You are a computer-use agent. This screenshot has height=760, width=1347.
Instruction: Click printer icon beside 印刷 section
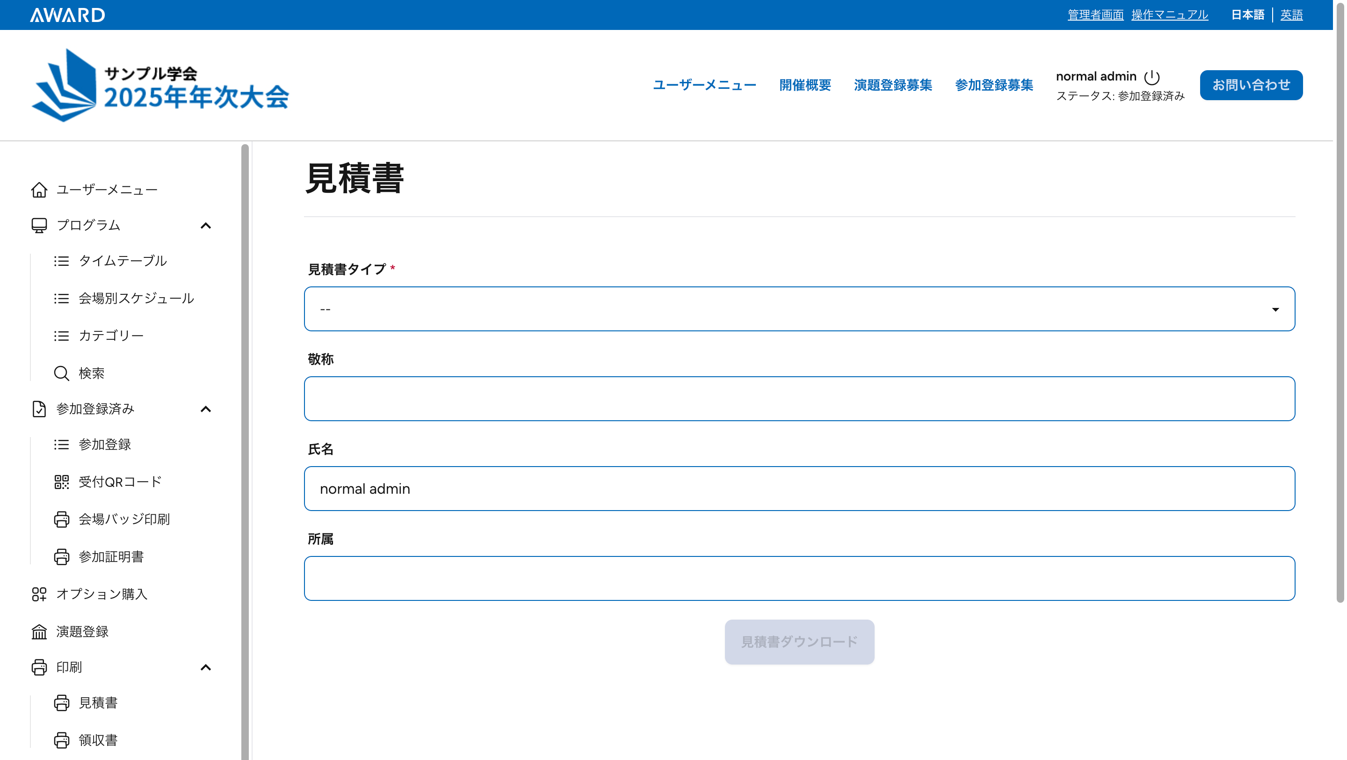point(39,667)
